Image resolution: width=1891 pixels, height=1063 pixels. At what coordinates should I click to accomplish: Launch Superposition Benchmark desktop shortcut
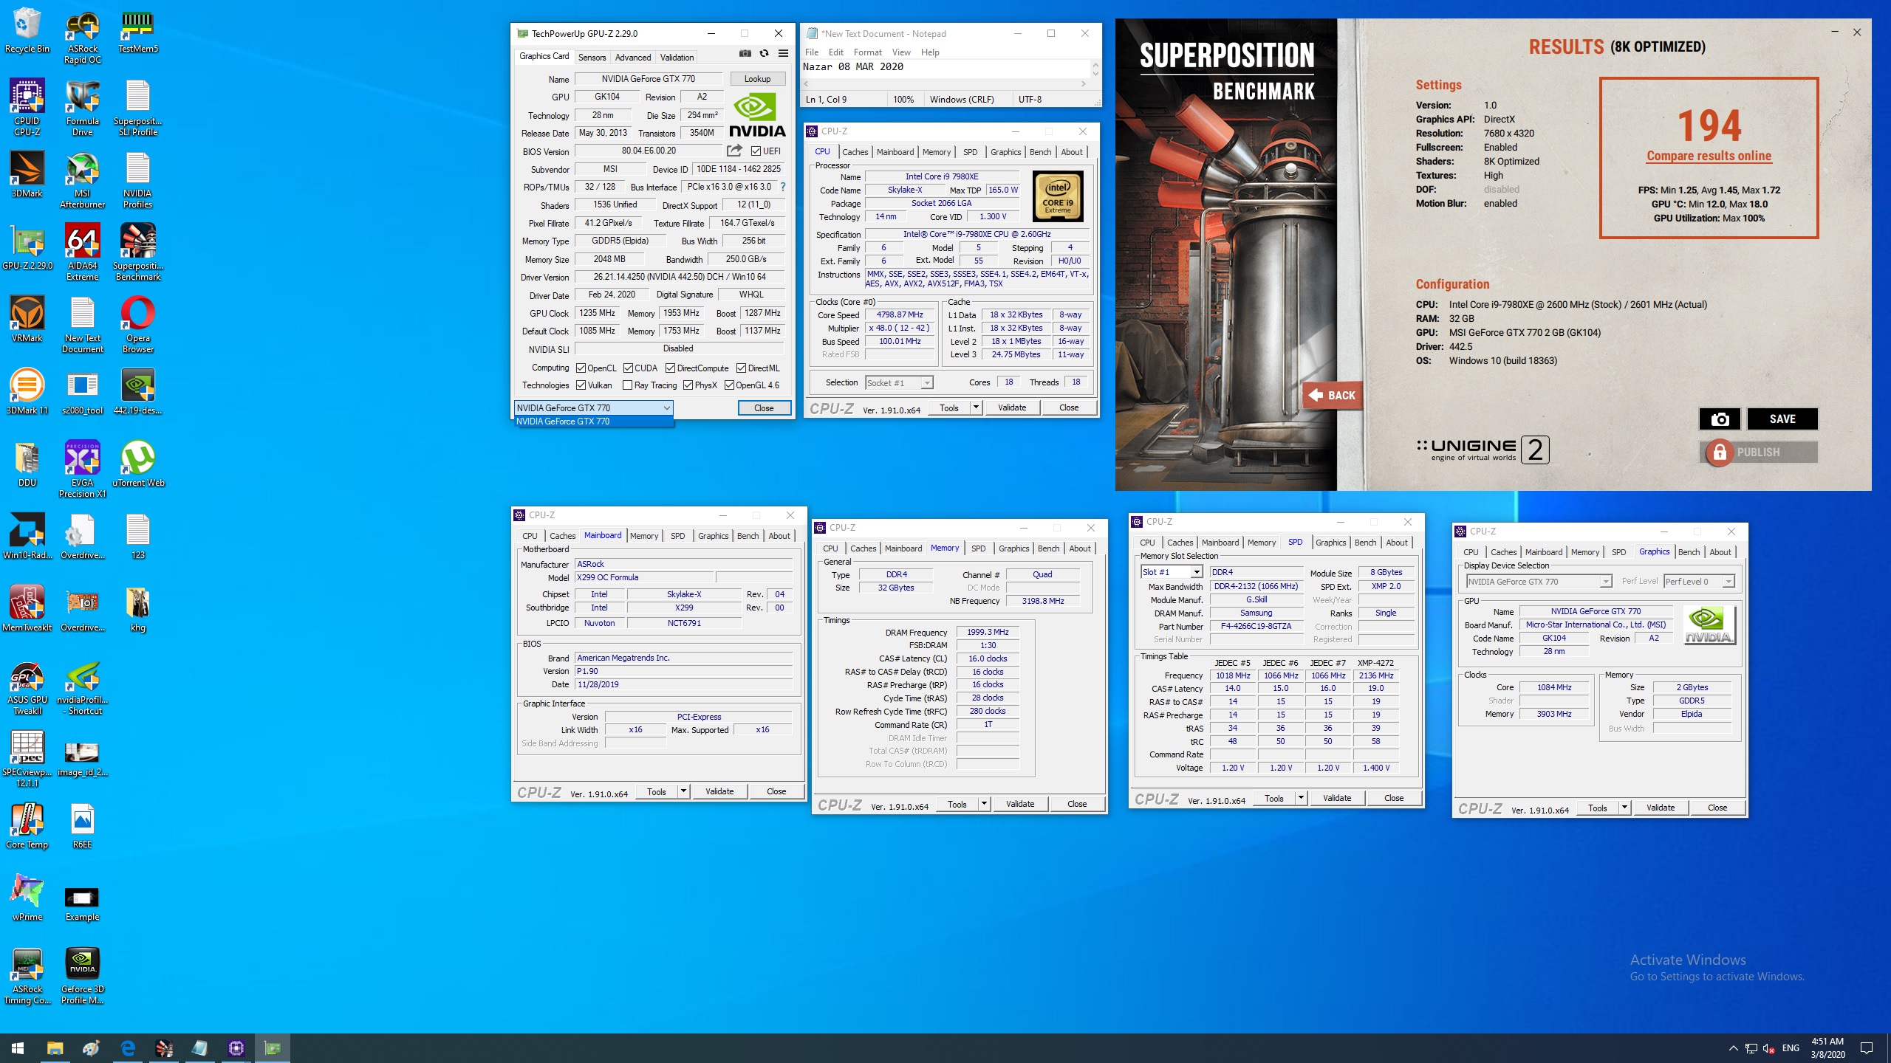click(138, 252)
